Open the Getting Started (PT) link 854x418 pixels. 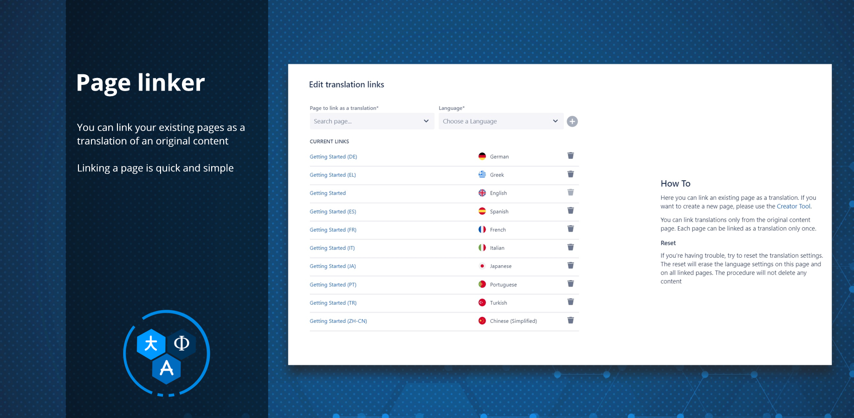tap(333, 285)
